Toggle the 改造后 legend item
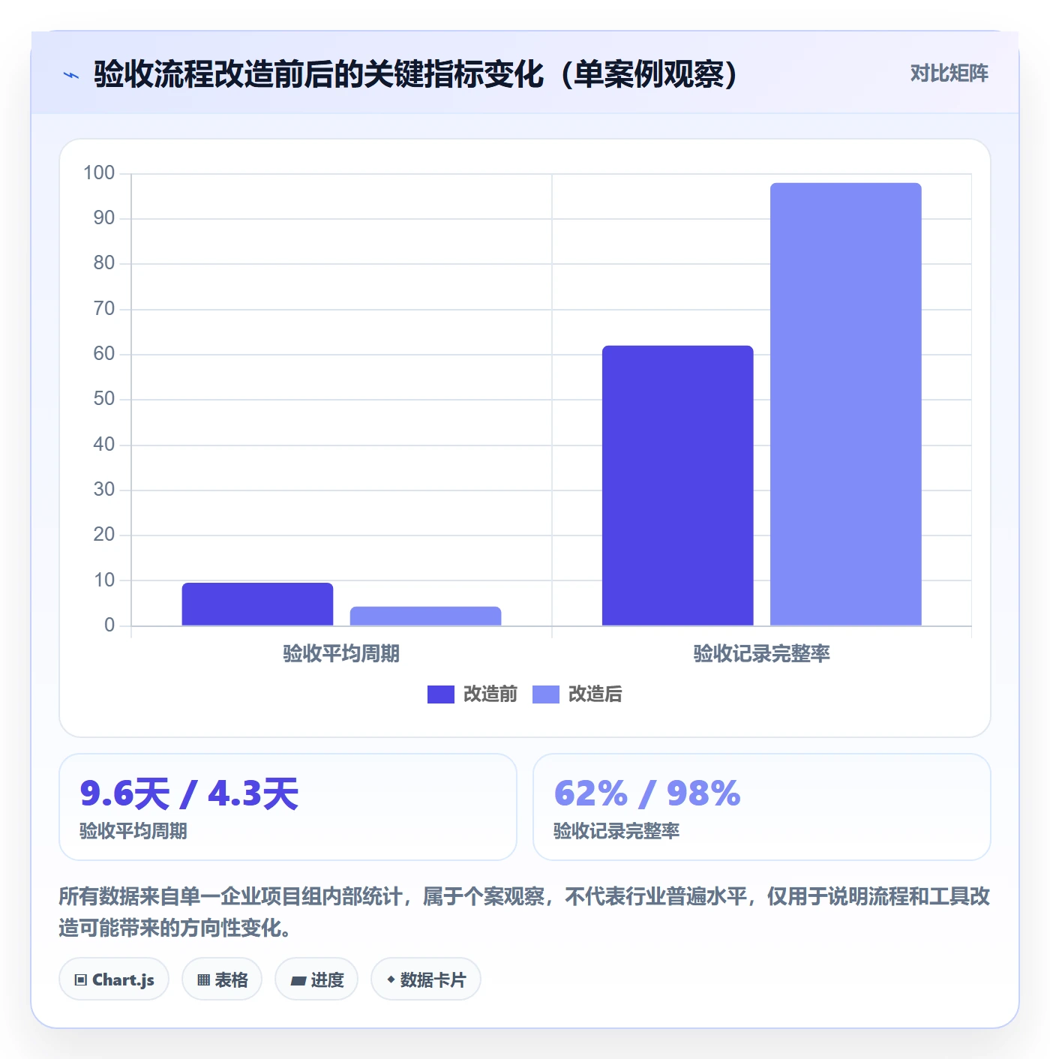 [x=577, y=694]
